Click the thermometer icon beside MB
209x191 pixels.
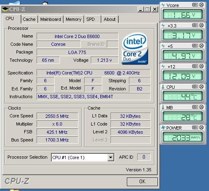(x=163, y=107)
